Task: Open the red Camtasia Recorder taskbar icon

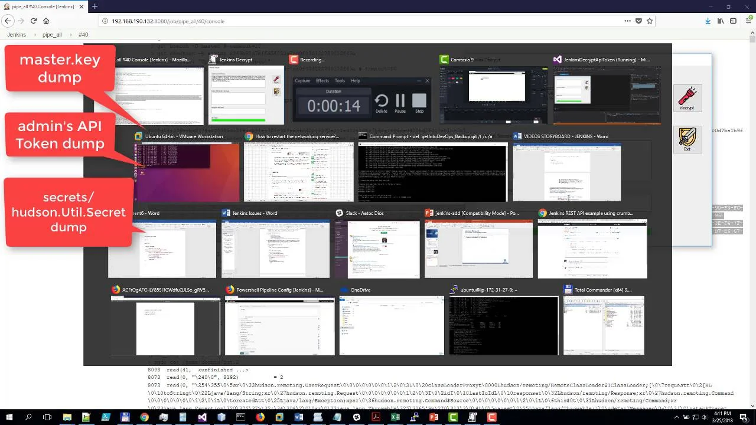Action: point(491,417)
